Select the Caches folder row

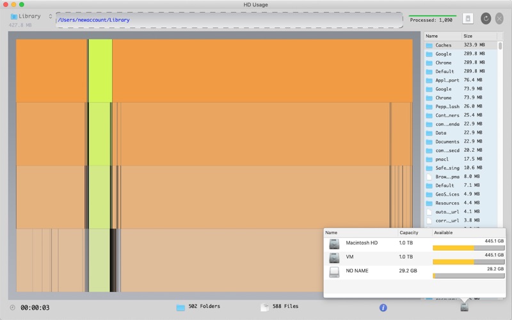[461, 45]
